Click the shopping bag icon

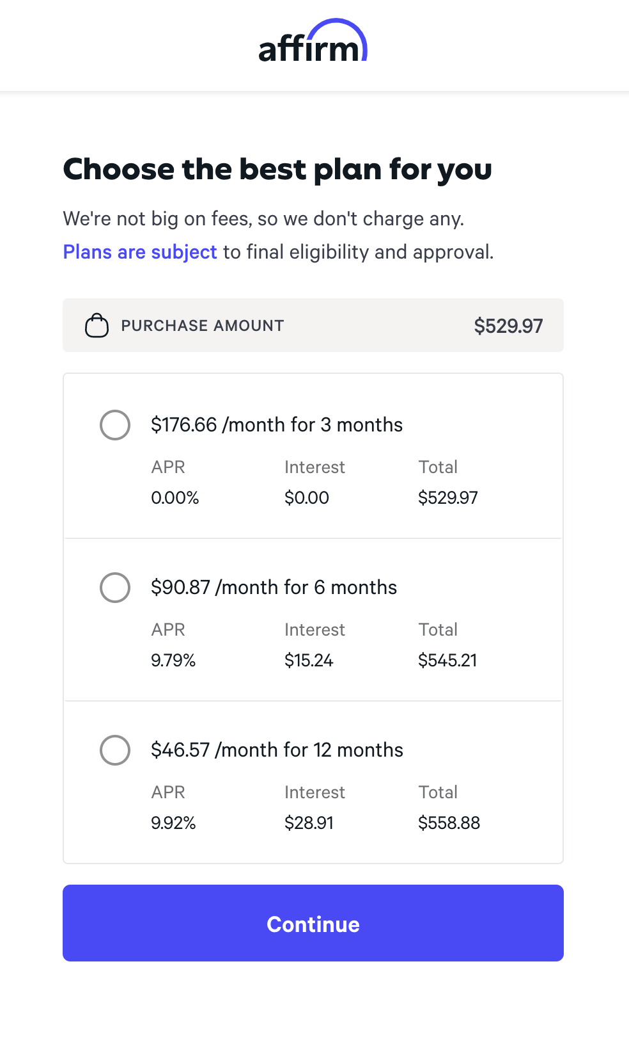pos(97,325)
